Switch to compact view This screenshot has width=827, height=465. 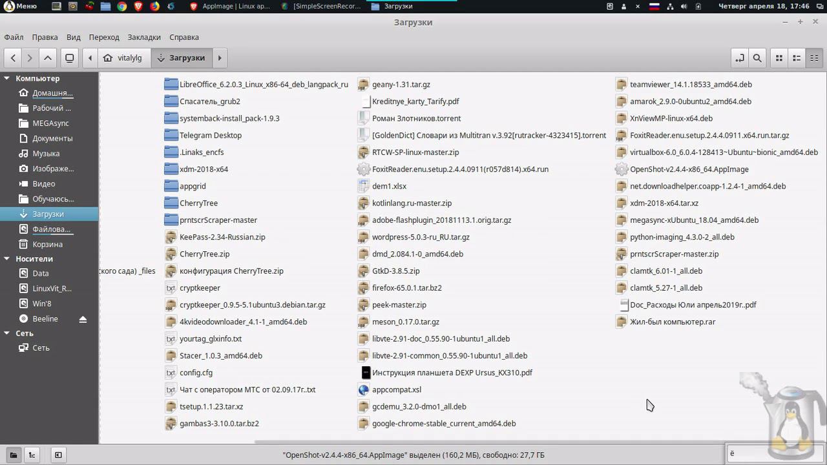point(814,57)
